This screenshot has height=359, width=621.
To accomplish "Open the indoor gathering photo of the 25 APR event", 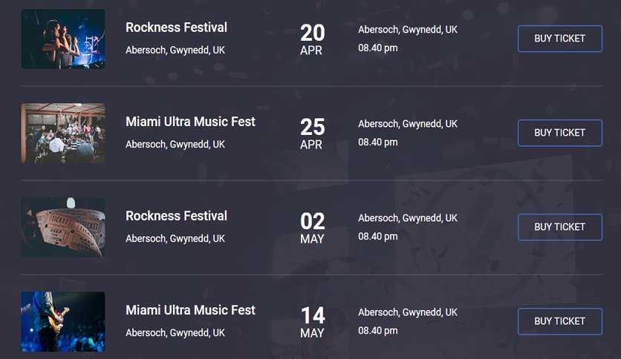I will pos(63,133).
